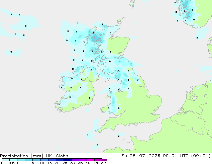
Task: Click the 0.1–0.5 mm legend color swatch
Action: [x=6, y=160]
